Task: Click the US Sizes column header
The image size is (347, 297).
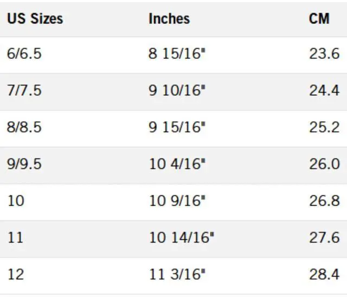Action: (35, 19)
